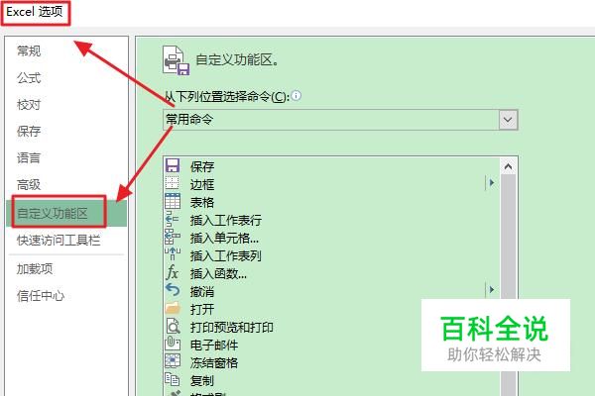The height and width of the screenshot is (396, 595).
Task: Open the 语言 options category
Action: point(29,157)
